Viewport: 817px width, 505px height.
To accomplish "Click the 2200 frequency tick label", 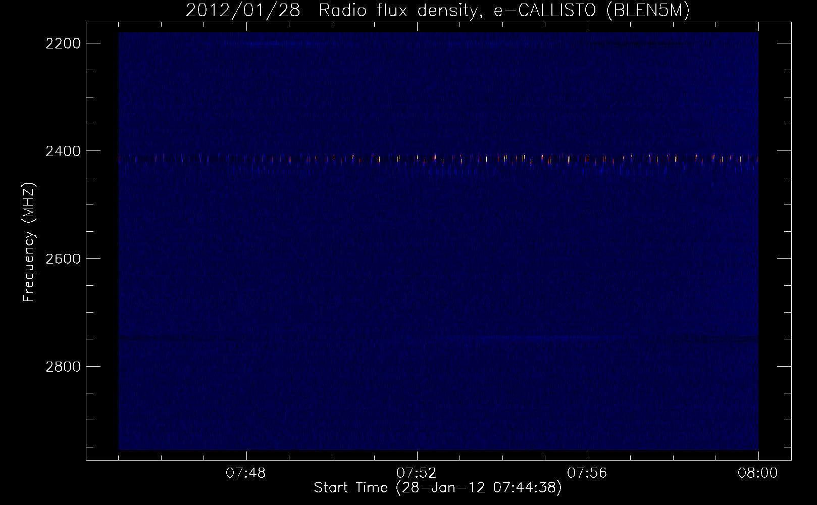I will [63, 43].
